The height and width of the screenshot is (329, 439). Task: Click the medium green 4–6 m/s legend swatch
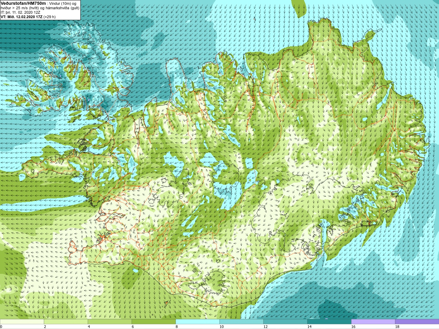click(110, 322)
